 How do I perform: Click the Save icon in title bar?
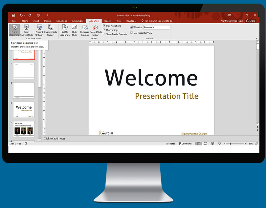point(13,15)
